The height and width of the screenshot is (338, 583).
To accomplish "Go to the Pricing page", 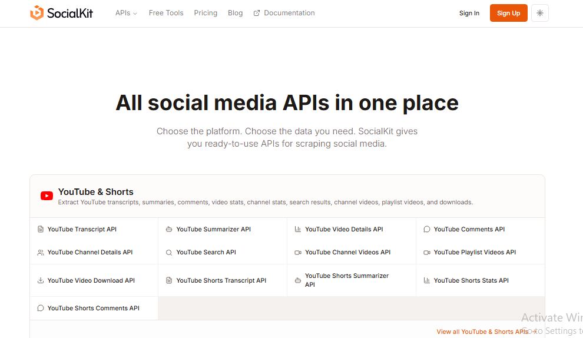I will pyautogui.click(x=206, y=13).
